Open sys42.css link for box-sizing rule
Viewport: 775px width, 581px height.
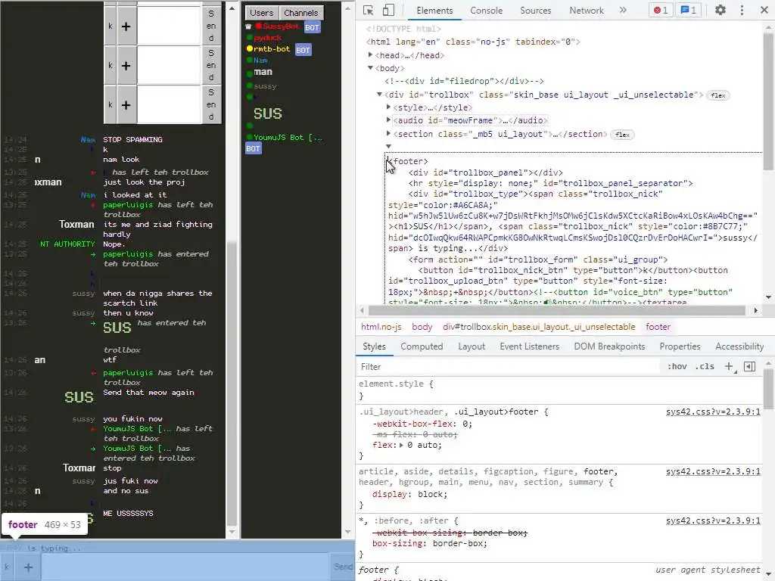tap(713, 520)
